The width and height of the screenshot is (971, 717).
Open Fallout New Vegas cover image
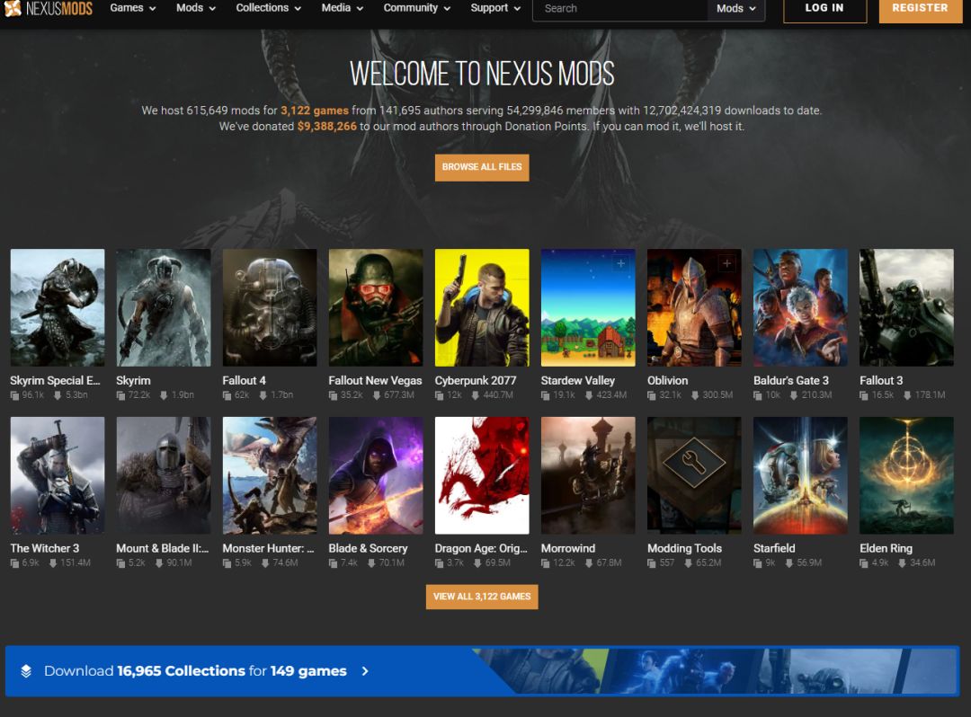tap(376, 307)
